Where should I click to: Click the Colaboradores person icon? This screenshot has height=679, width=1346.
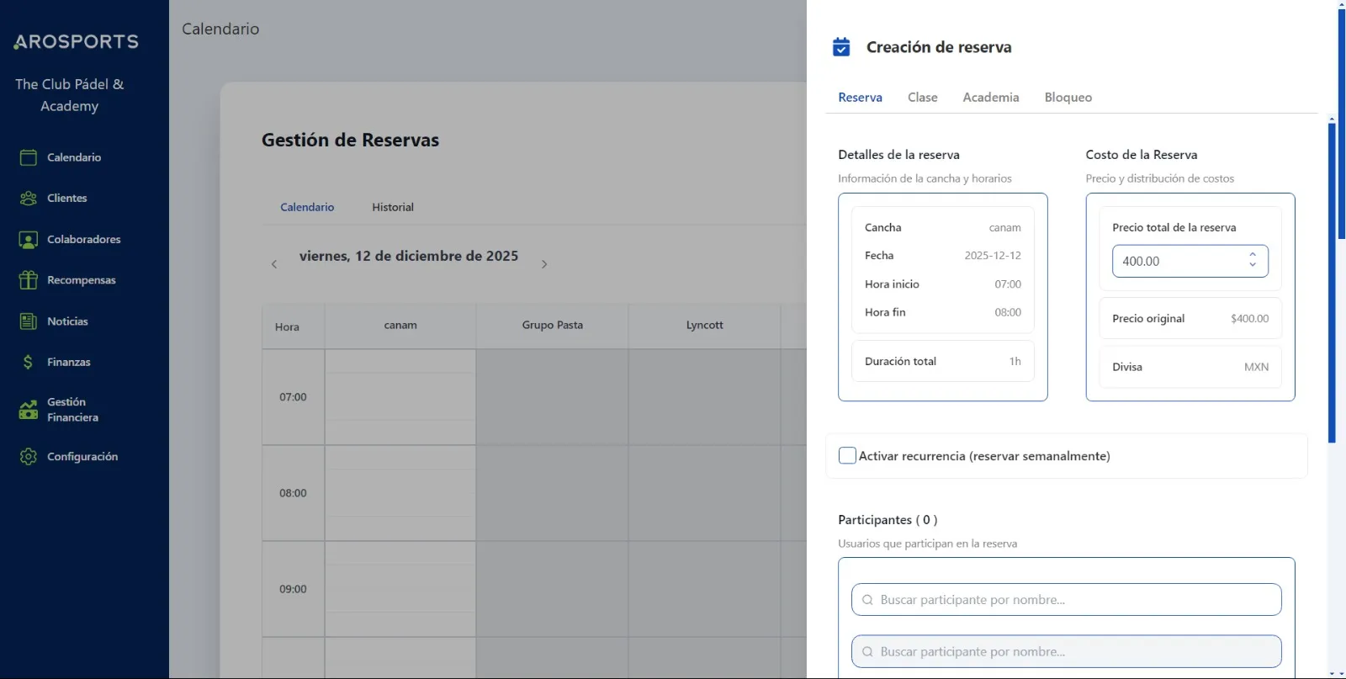pyautogui.click(x=29, y=240)
